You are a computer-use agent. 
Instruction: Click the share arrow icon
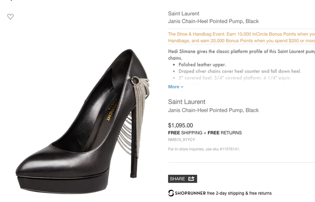(x=191, y=178)
